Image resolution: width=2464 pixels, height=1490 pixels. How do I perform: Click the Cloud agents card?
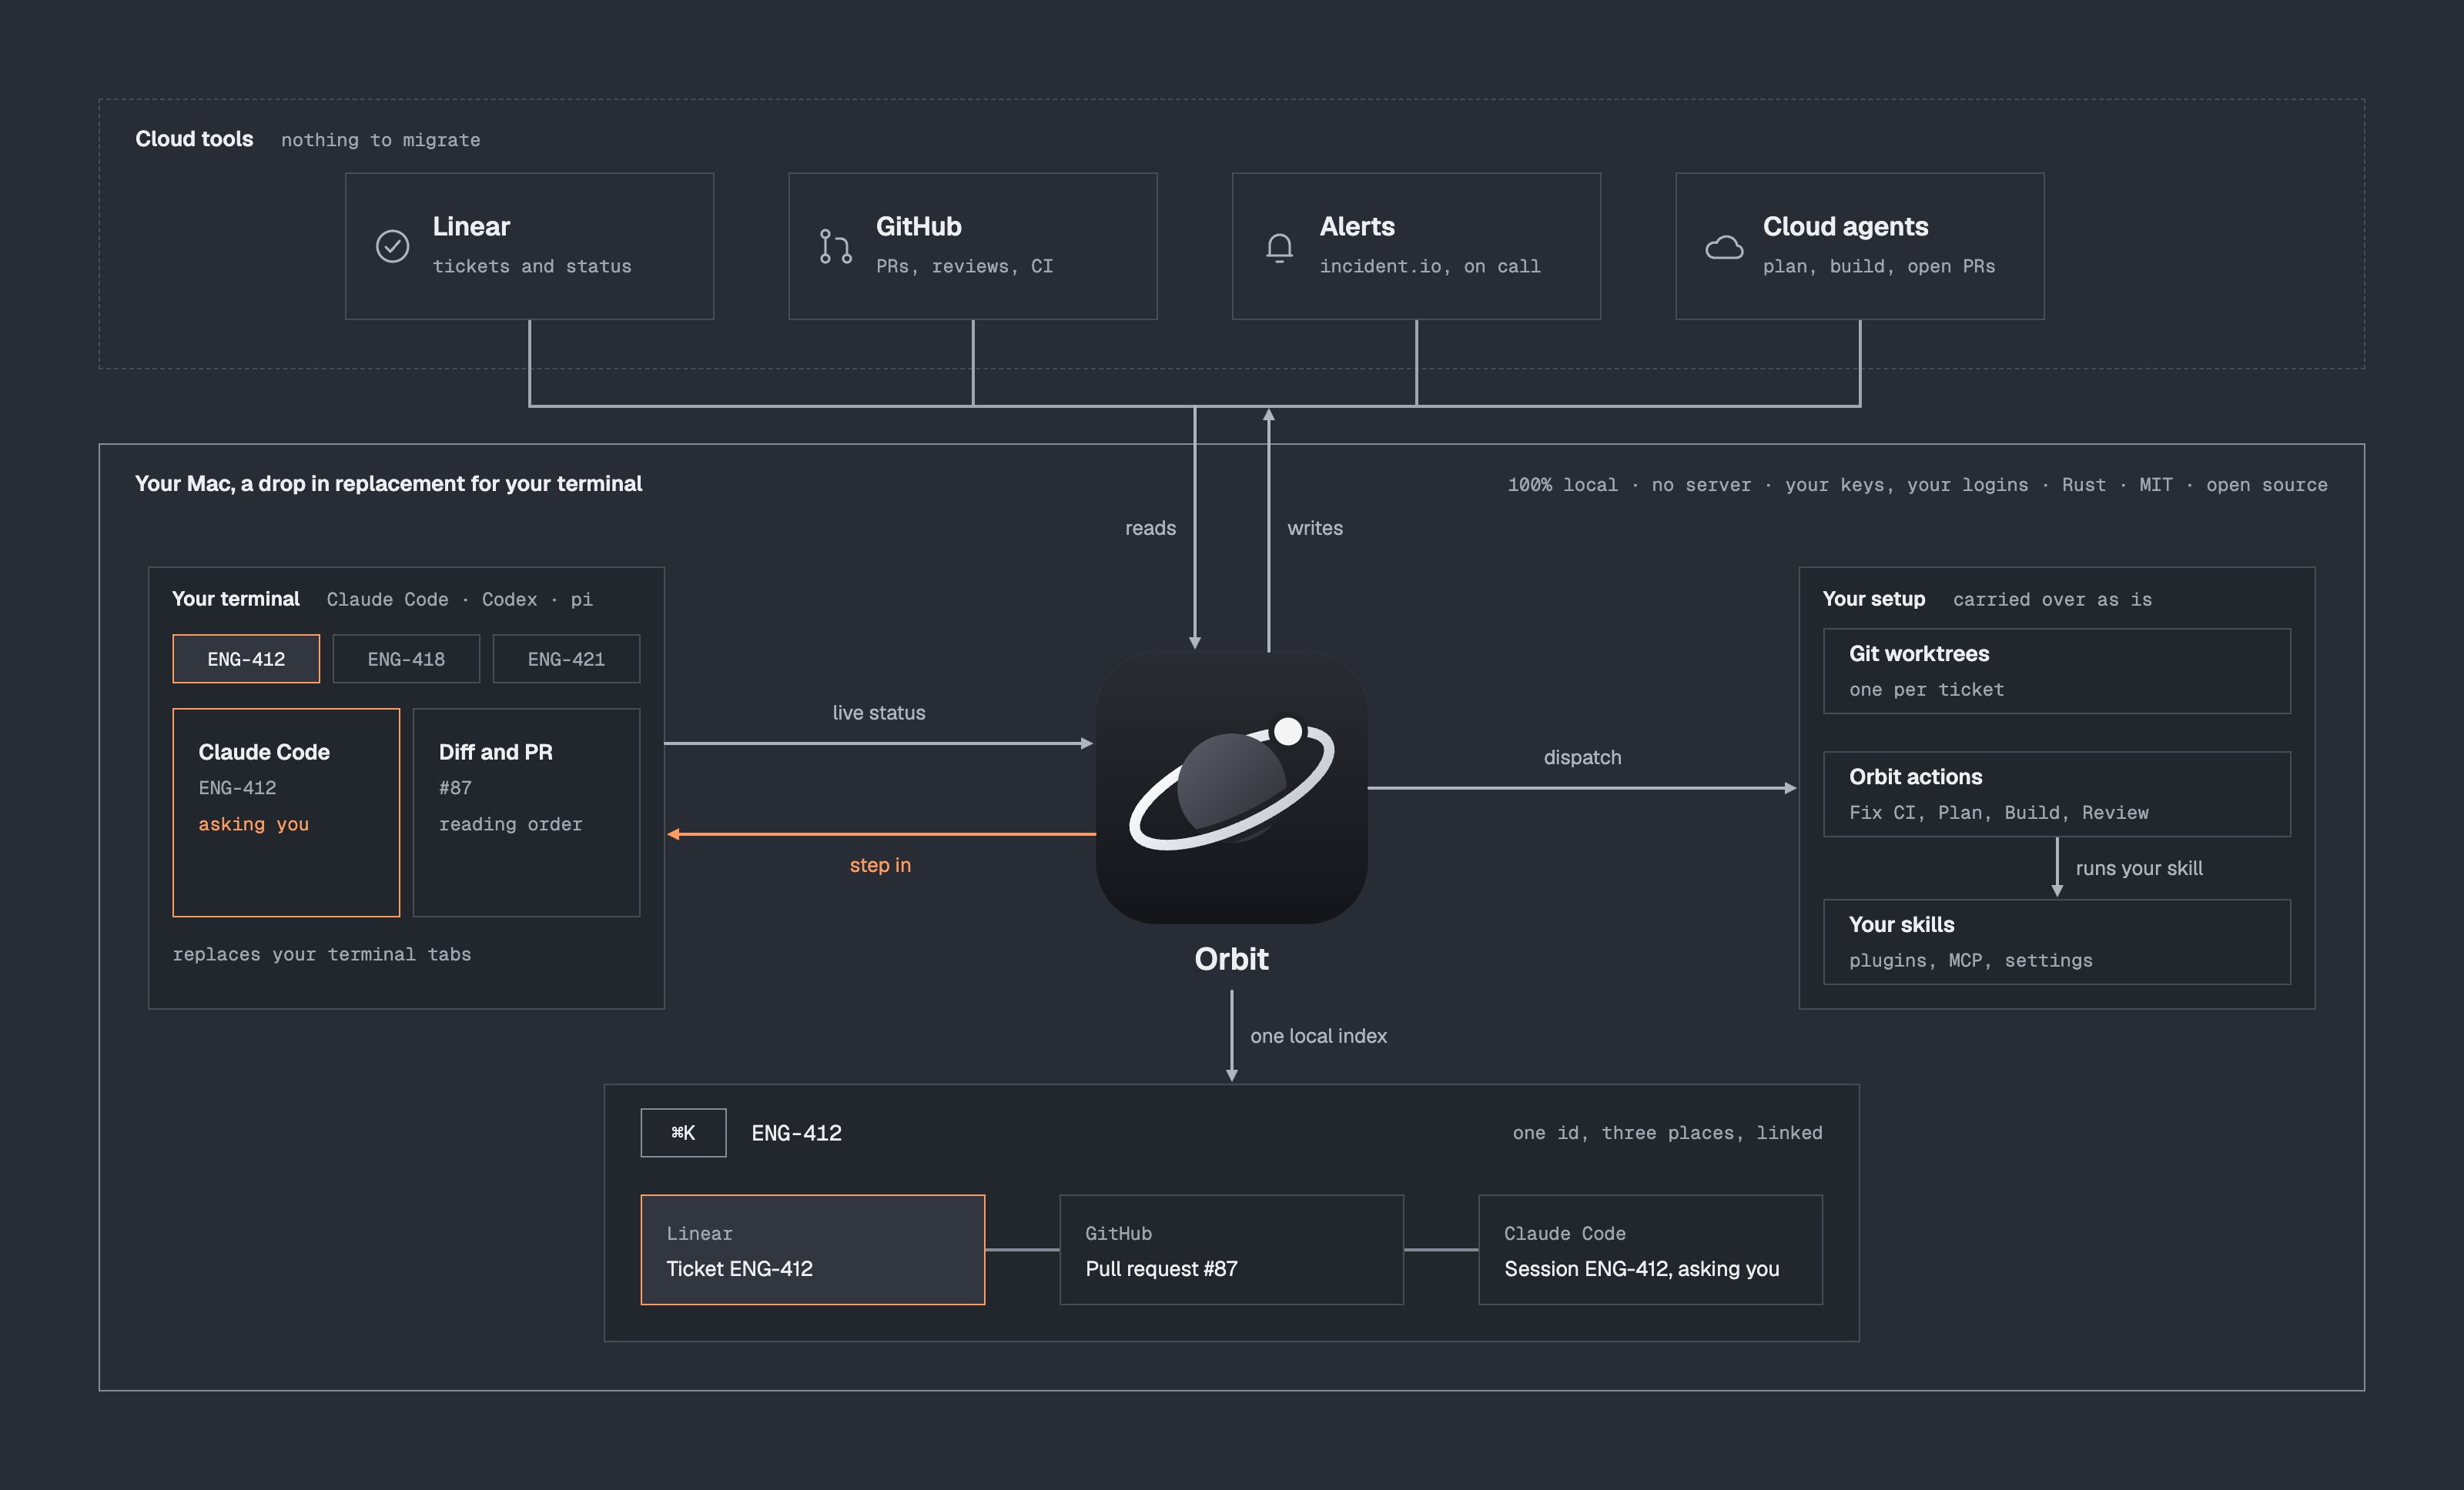pos(1860,246)
